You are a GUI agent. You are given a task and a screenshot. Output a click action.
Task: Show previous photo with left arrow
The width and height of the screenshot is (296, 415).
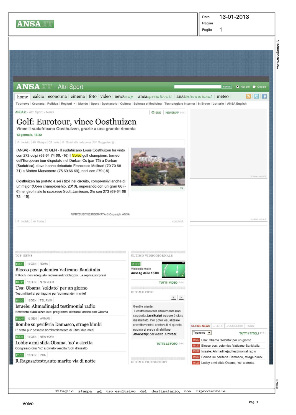tap(174, 297)
